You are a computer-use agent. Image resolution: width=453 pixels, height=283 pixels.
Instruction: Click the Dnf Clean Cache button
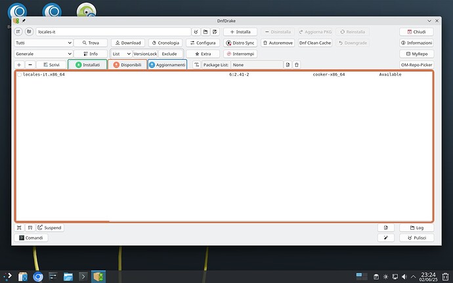coord(315,43)
